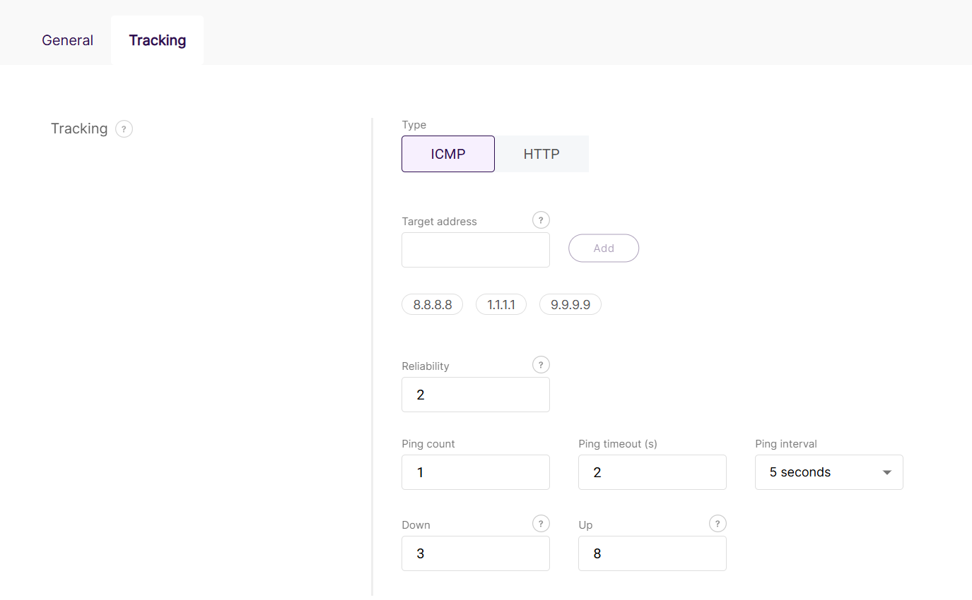Show help for the Up field
Viewport: 972px width, 600px height.
pos(718,524)
